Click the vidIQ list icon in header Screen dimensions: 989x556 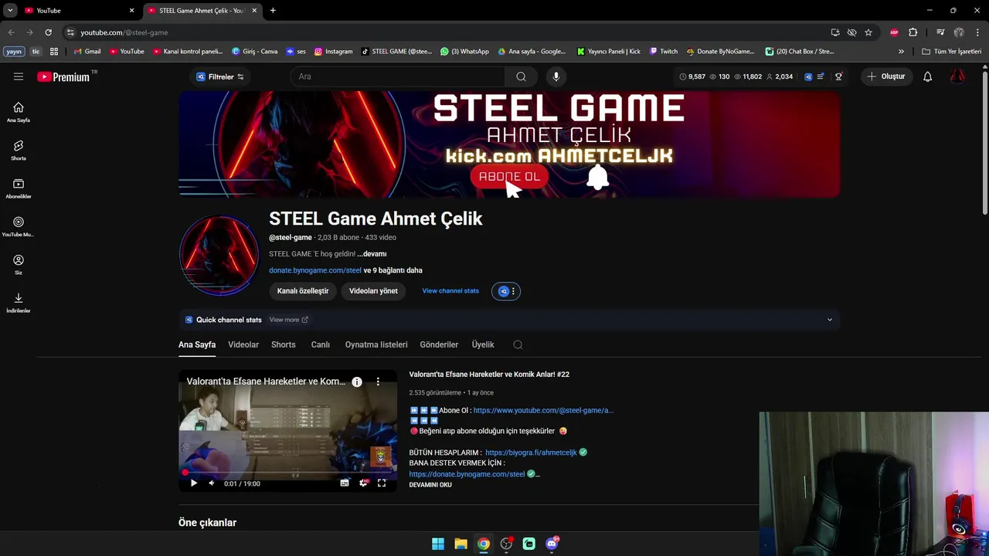[821, 76]
